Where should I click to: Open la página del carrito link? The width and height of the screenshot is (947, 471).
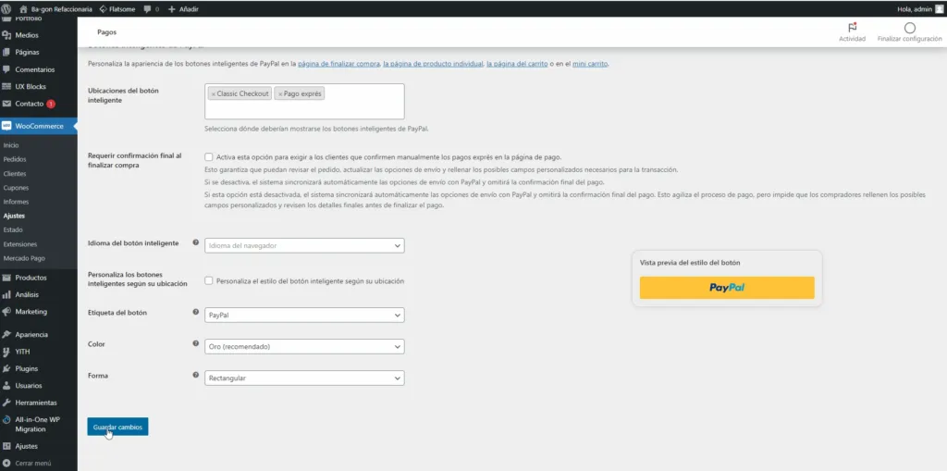517,64
